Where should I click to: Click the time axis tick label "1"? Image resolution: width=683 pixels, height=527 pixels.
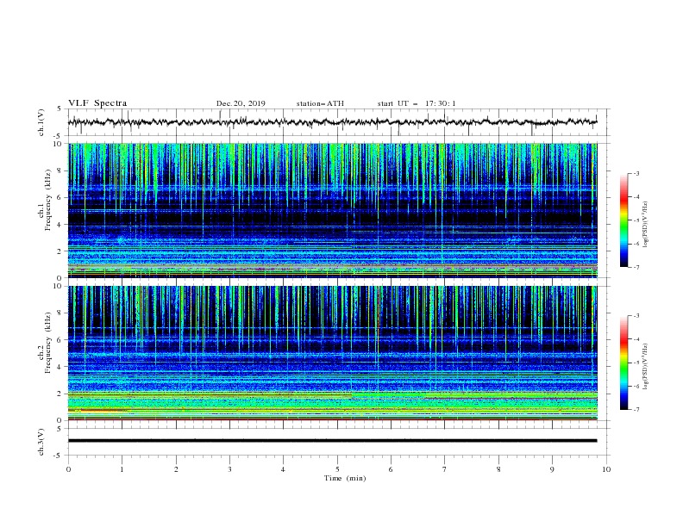pos(122,469)
